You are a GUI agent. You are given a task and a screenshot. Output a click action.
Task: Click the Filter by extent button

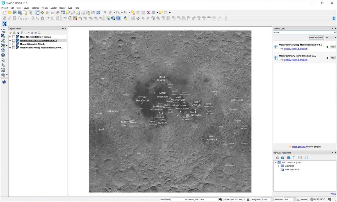point(316,37)
